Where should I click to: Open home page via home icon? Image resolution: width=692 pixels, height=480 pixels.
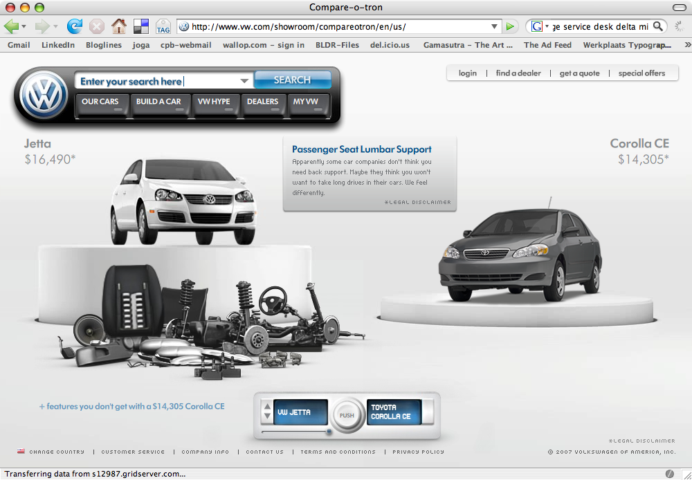tap(118, 26)
